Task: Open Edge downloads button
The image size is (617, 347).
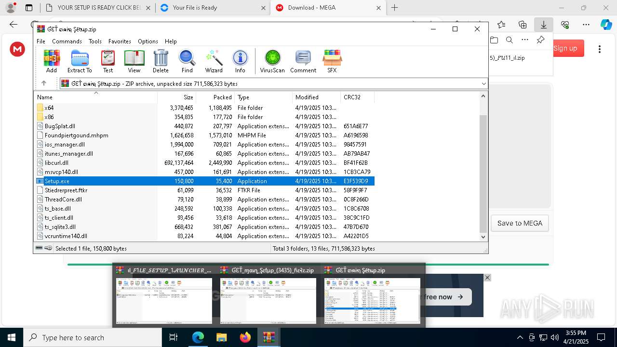Action: [x=544, y=25]
